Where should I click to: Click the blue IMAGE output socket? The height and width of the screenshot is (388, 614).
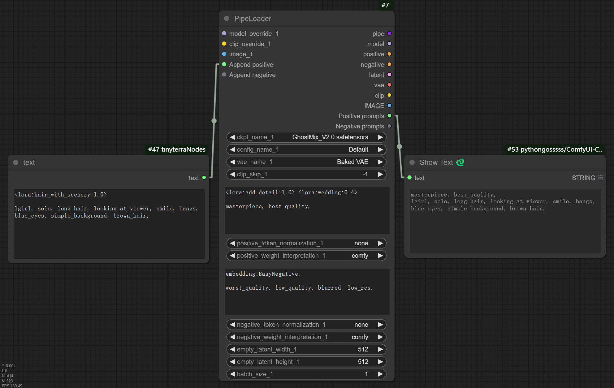389,106
